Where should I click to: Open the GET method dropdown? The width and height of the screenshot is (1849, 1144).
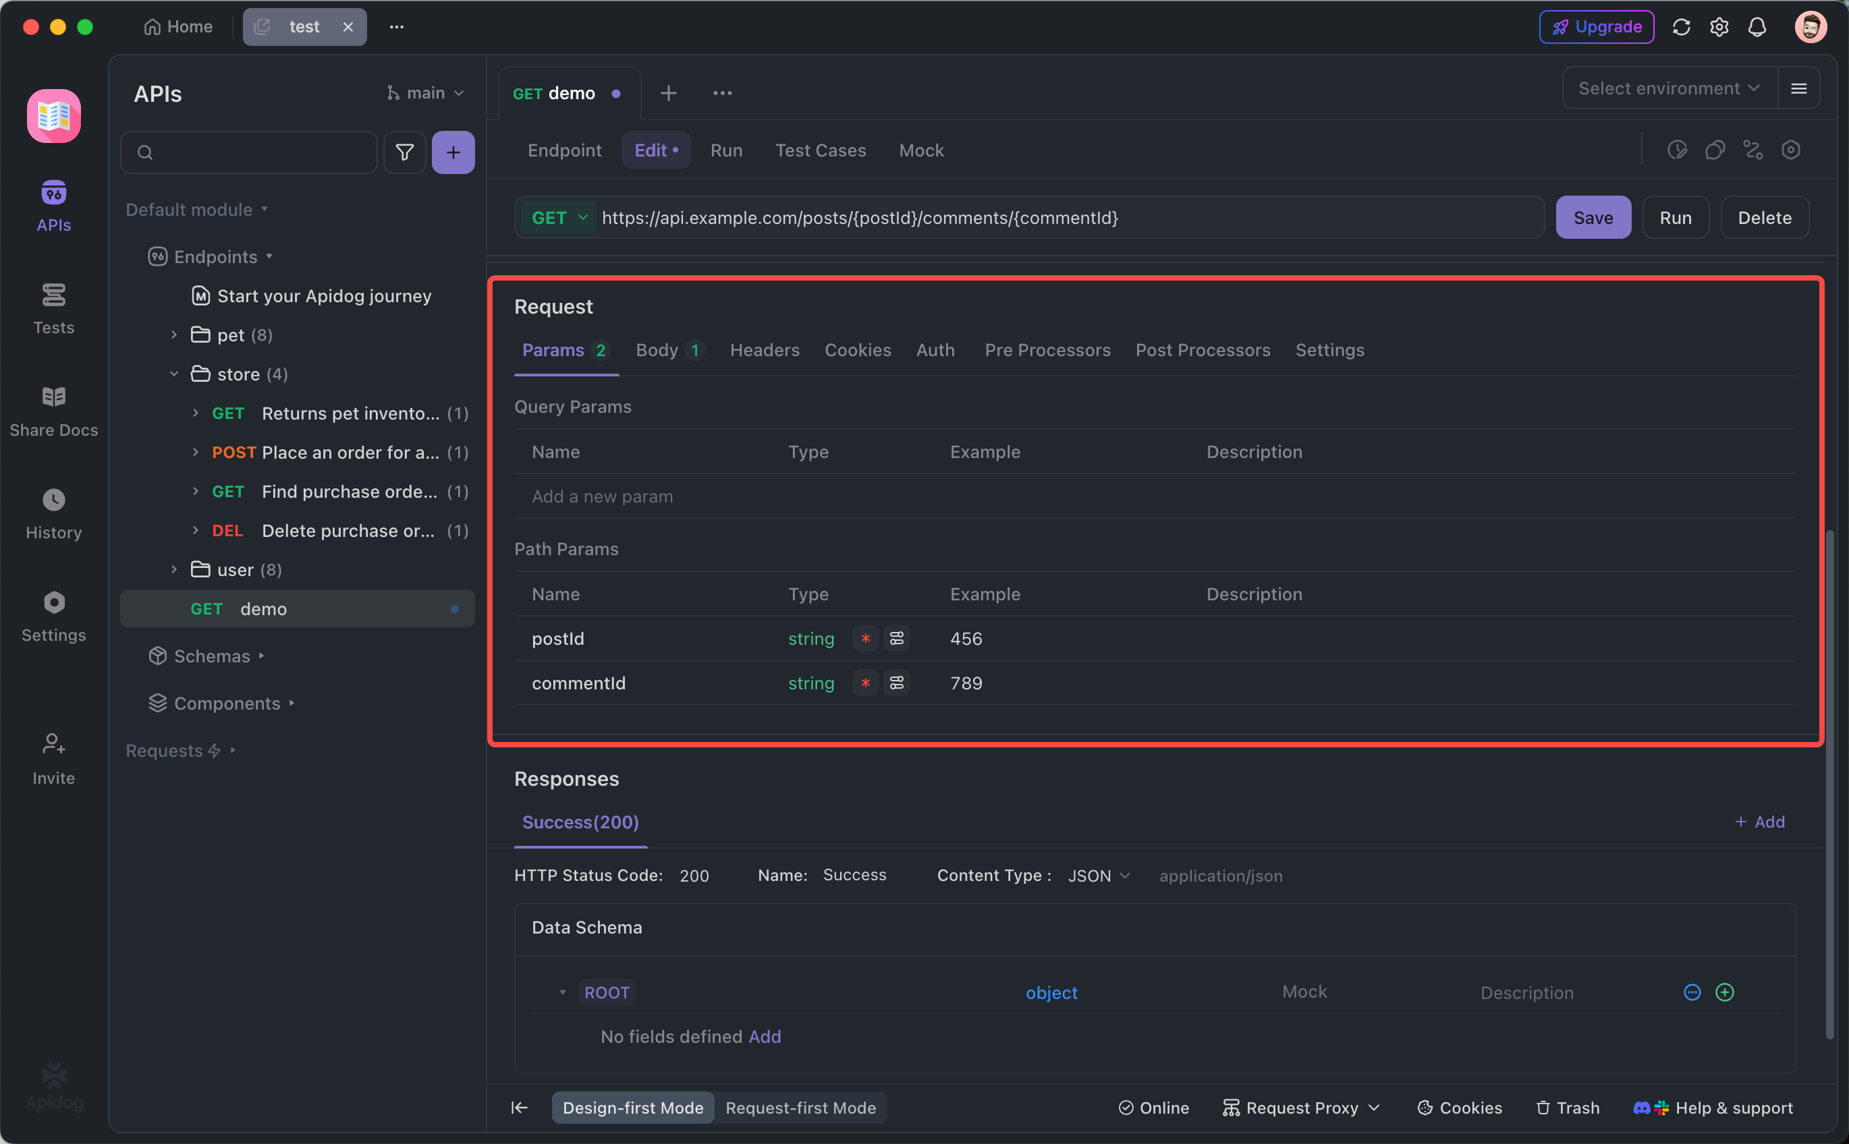pos(559,218)
